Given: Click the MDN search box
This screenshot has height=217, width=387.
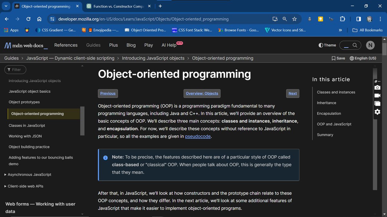Looking at the screenshot, I should 350,45.
